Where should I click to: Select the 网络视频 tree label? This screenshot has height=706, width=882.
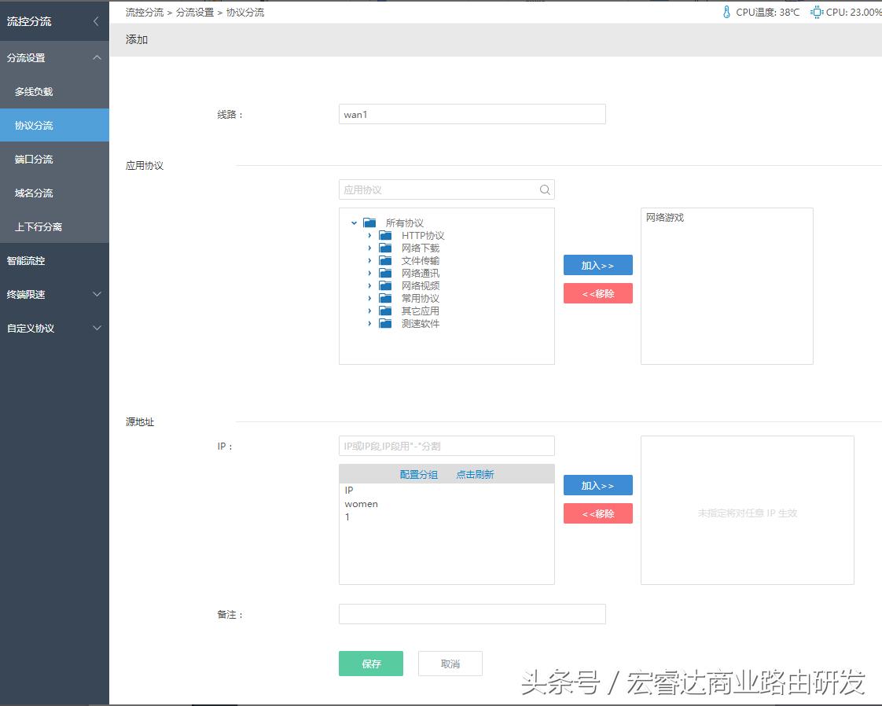point(421,285)
